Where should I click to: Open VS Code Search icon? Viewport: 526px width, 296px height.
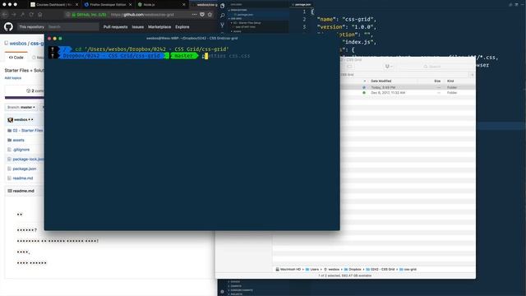(222, 15)
